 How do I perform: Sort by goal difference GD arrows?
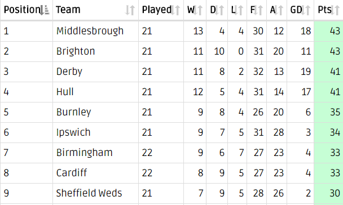[306, 10]
